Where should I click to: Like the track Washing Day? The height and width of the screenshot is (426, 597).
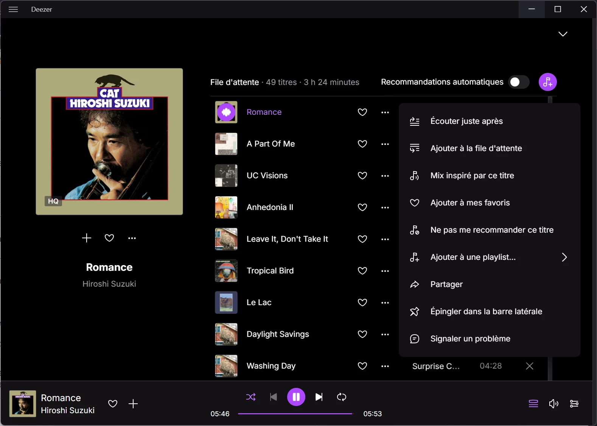[x=362, y=366]
